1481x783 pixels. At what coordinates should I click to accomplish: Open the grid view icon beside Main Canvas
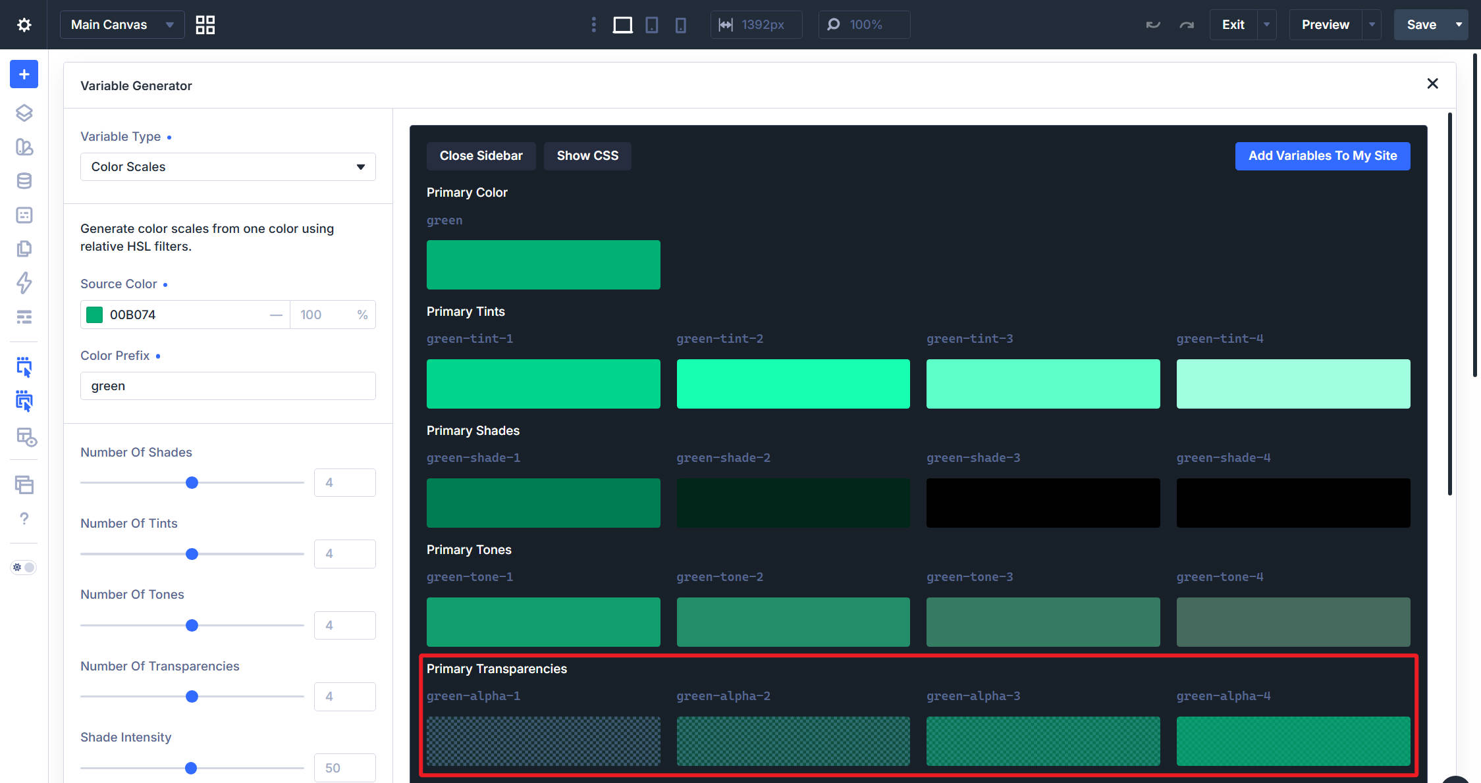click(x=205, y=25)
